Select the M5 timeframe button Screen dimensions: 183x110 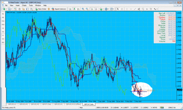(3, 18)
